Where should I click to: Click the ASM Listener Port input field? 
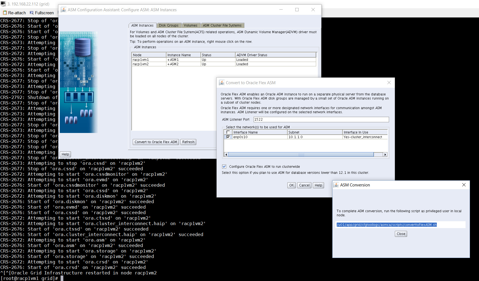point(321,120)
